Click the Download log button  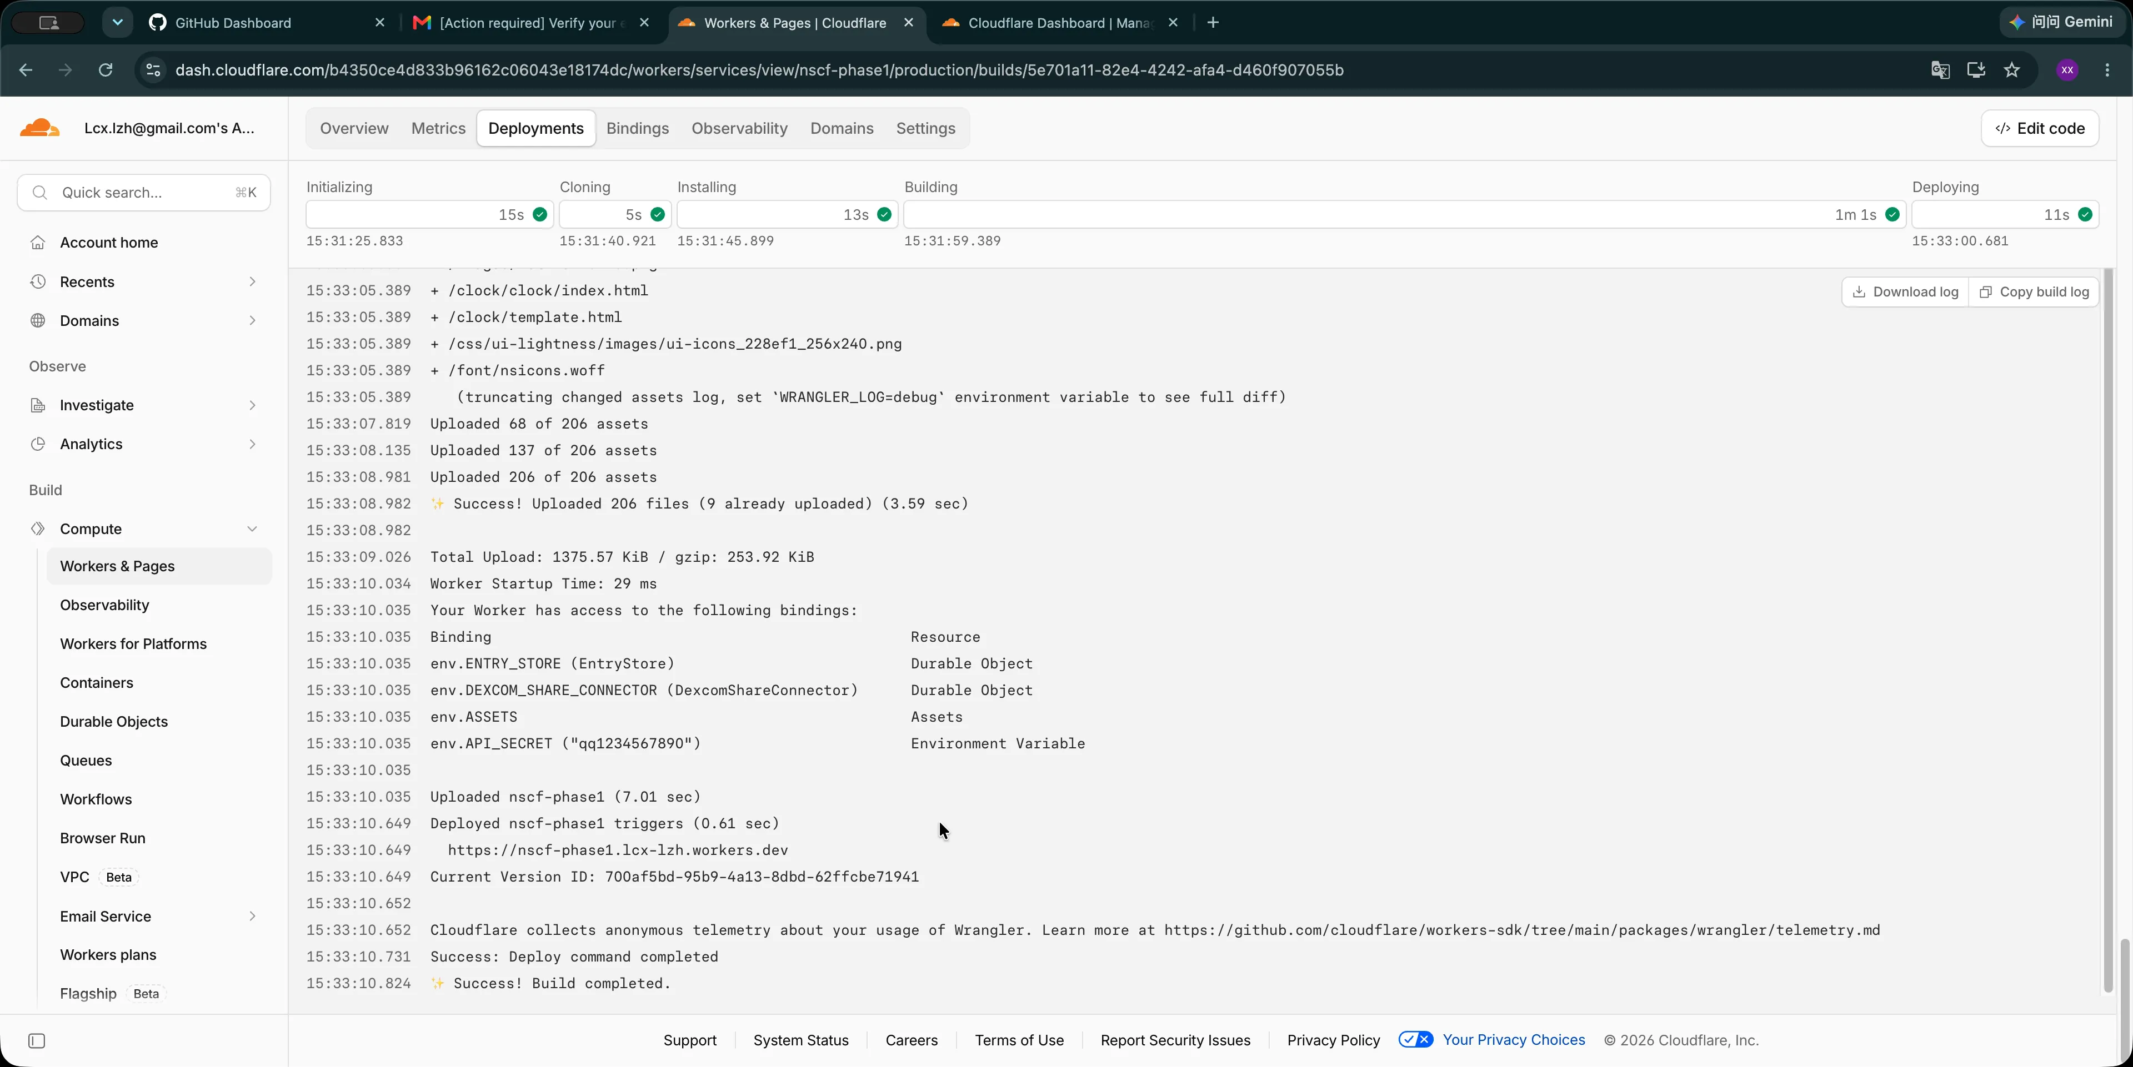pyautogui.click(x=1905, y=291)
